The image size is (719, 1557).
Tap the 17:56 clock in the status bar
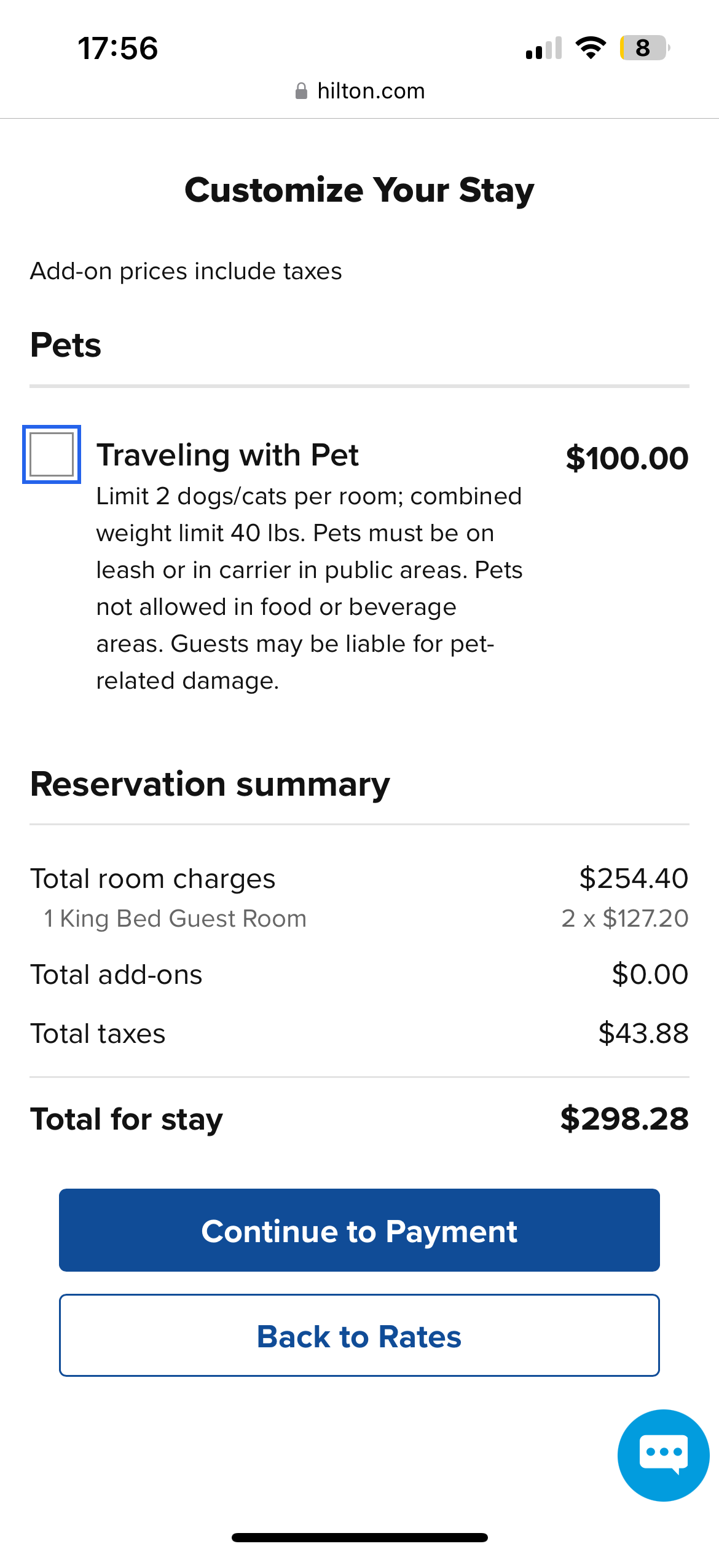coord(118,49)
